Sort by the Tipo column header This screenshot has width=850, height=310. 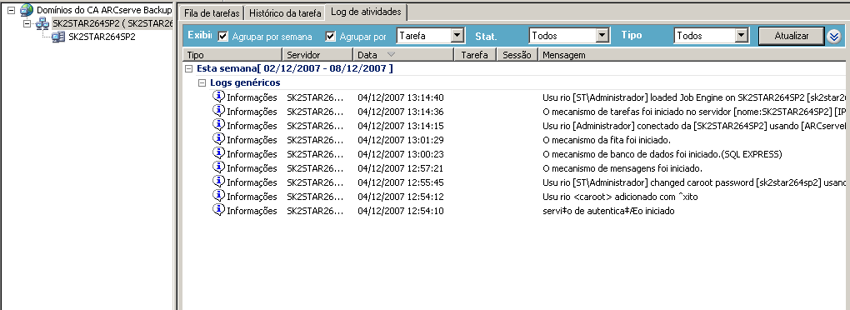click(x=232, y=55)
